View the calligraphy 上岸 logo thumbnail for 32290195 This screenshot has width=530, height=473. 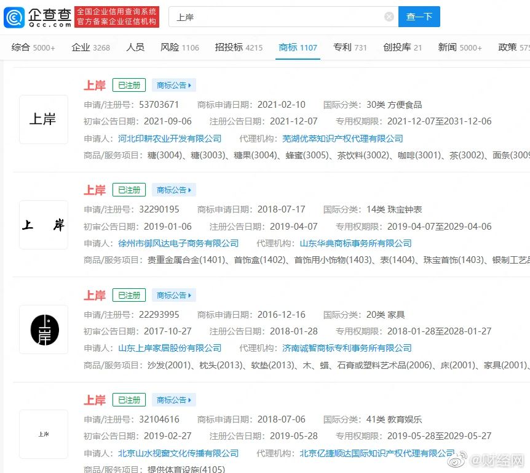[44, 225]
